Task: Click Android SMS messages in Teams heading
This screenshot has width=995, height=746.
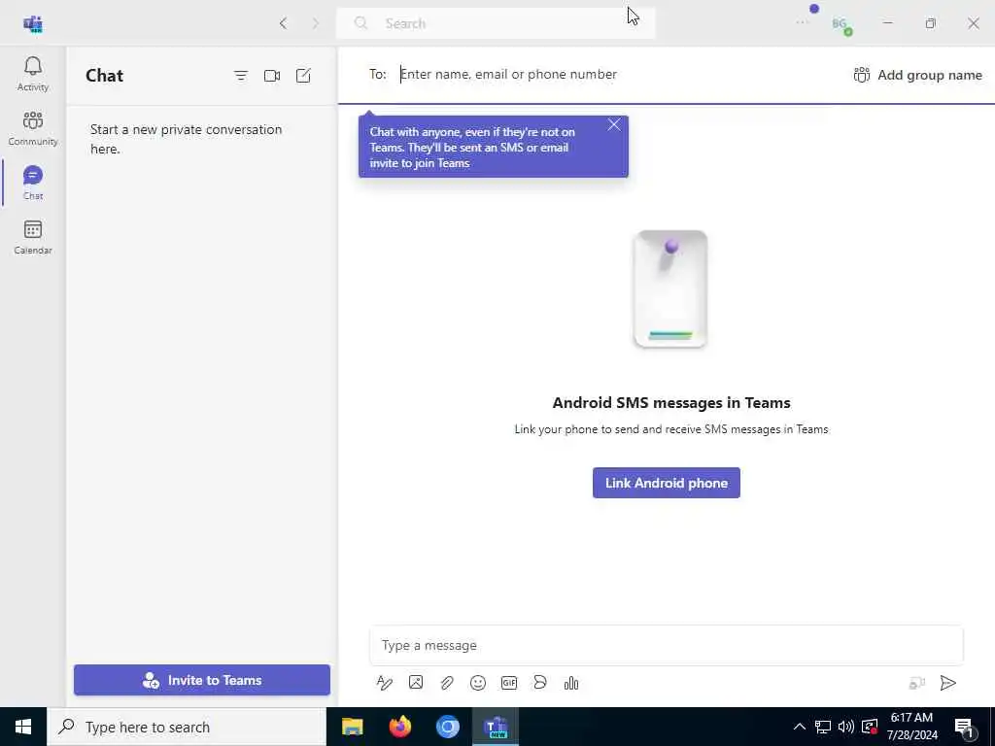Action: (x=671, y=403)
